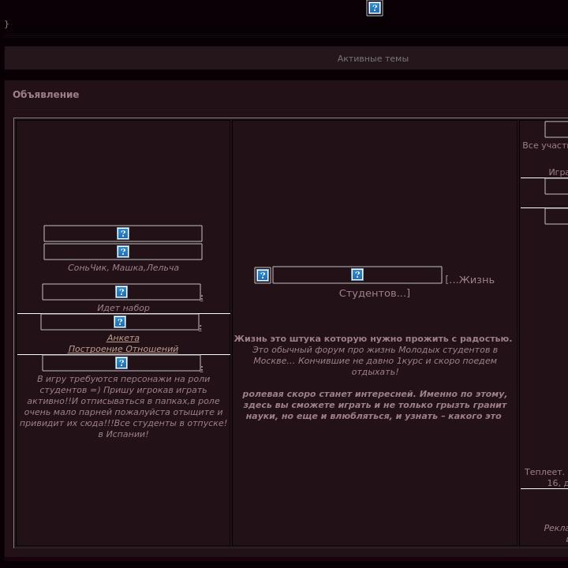
Task: Open the Активные темы link
Action: 372,58
